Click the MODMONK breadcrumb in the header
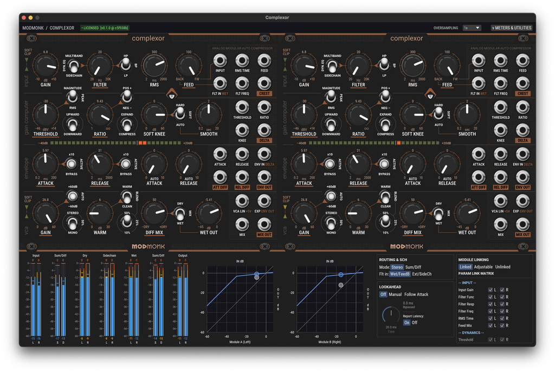 [33, 28]
